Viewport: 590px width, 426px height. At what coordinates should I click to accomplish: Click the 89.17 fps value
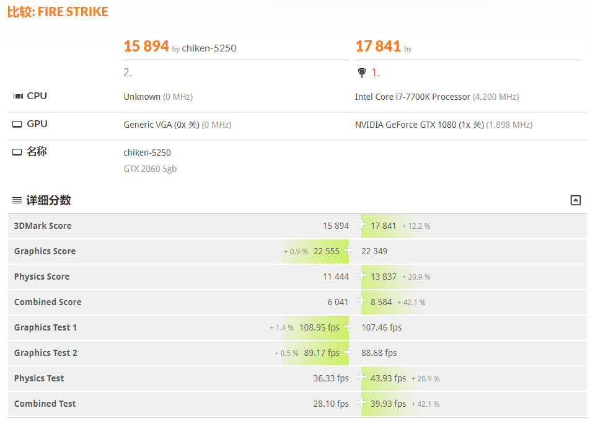click(x=322, y=353)
